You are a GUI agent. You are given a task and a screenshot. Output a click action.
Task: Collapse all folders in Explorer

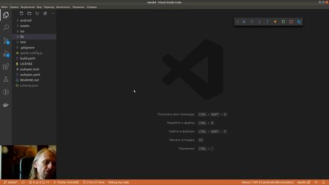(x=45, y=13)
